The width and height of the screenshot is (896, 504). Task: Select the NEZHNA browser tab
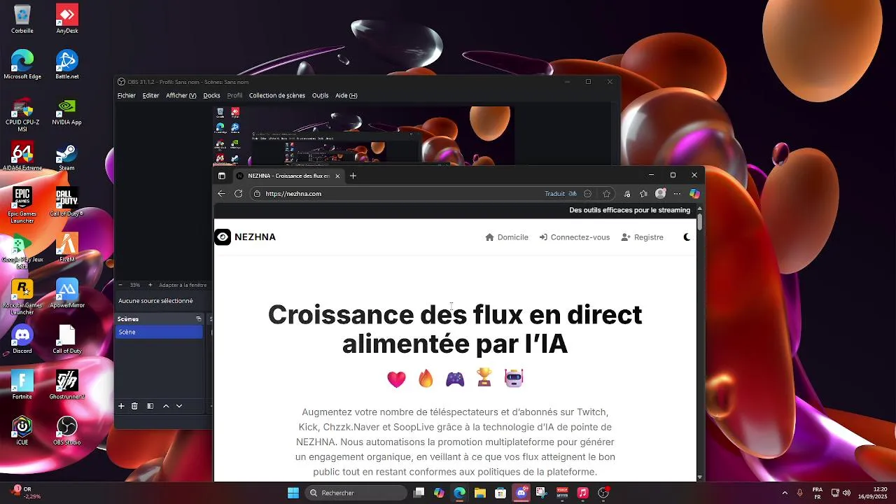point(288,176)
